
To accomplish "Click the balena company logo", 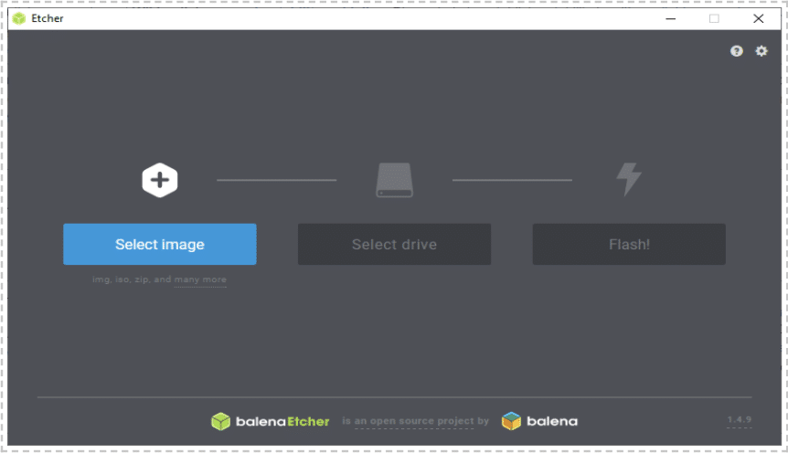I will tap(539, 421).
